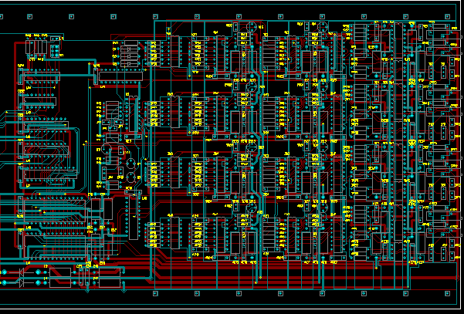Select the three vertical resistors group at top-left
The width and height of the screenshot is (464, 314).
35,48
